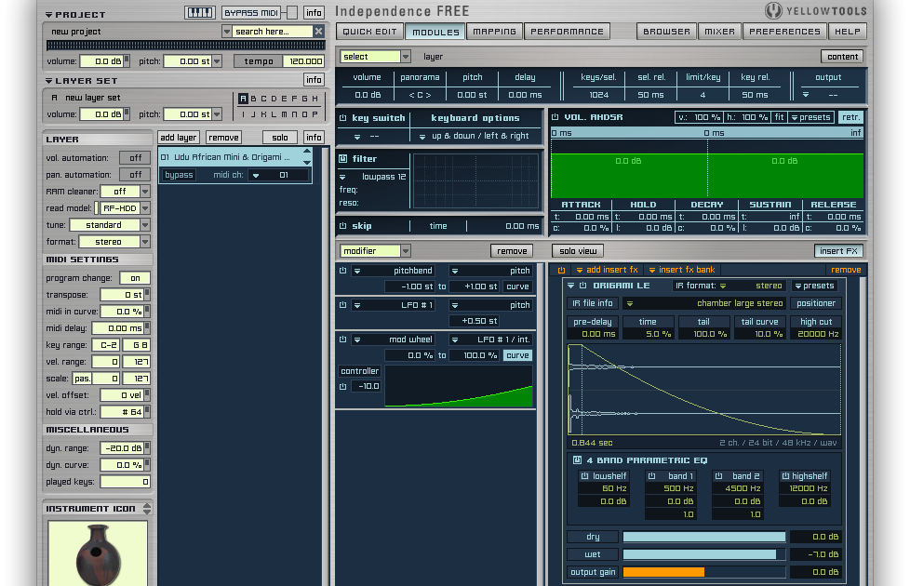Image resolution: width=910 pixels, height=586 pixels.
Task: Click the udu instrument thumbnail
Action: [x=98, y=553]
